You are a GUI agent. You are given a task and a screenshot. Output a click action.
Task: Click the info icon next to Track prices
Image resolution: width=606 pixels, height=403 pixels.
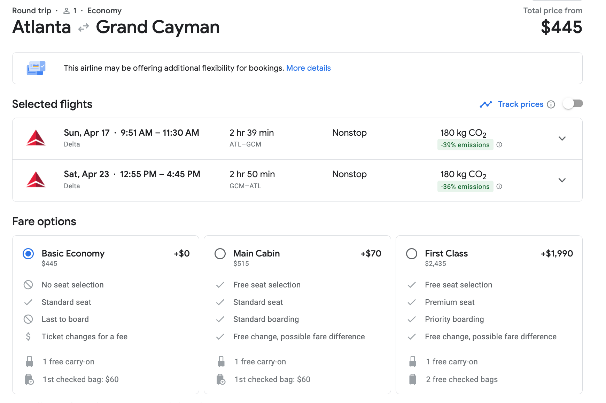click(x=551, y=104)
